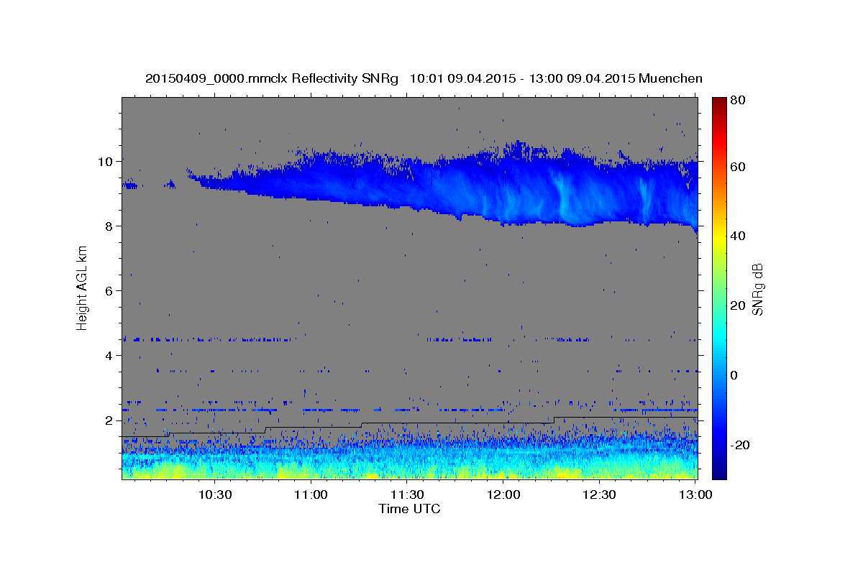The height and width of the screenshot is (575, 863).
Task: Click the 11:30 time tick label
Action: [x=407, y=494]
